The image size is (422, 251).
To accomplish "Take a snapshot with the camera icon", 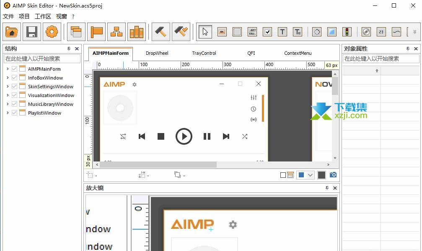I will (x=333, y=175).
